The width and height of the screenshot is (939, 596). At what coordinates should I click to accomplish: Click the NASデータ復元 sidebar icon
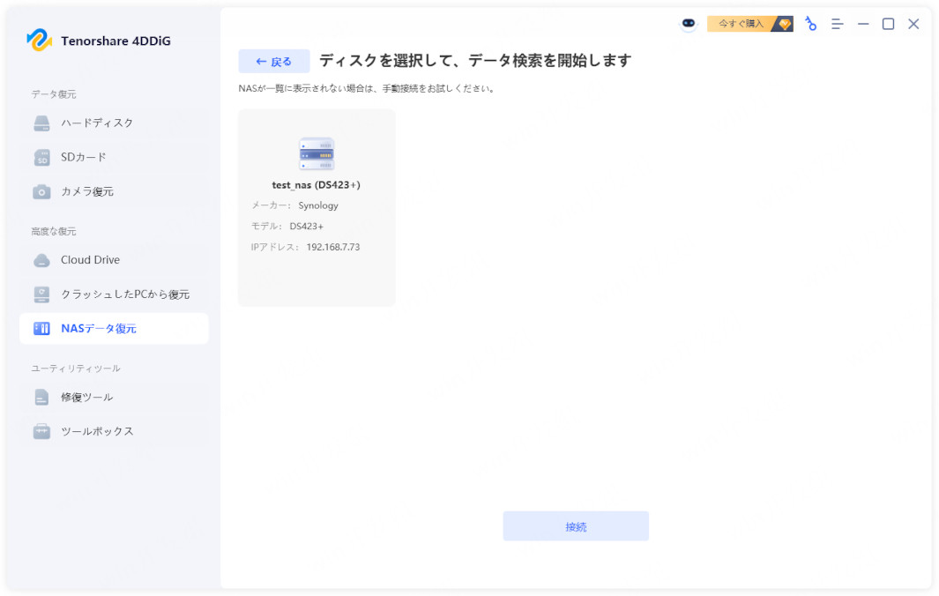pyautogui.click(x=41, y=328)
